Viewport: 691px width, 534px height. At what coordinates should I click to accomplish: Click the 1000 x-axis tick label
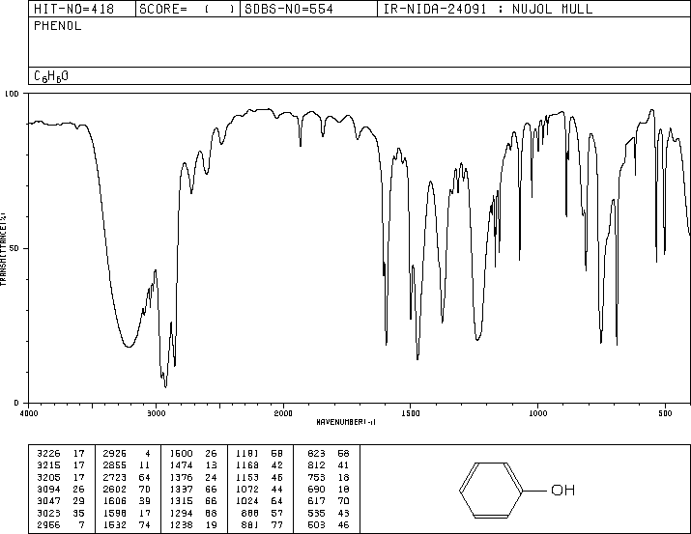[537, 413]
